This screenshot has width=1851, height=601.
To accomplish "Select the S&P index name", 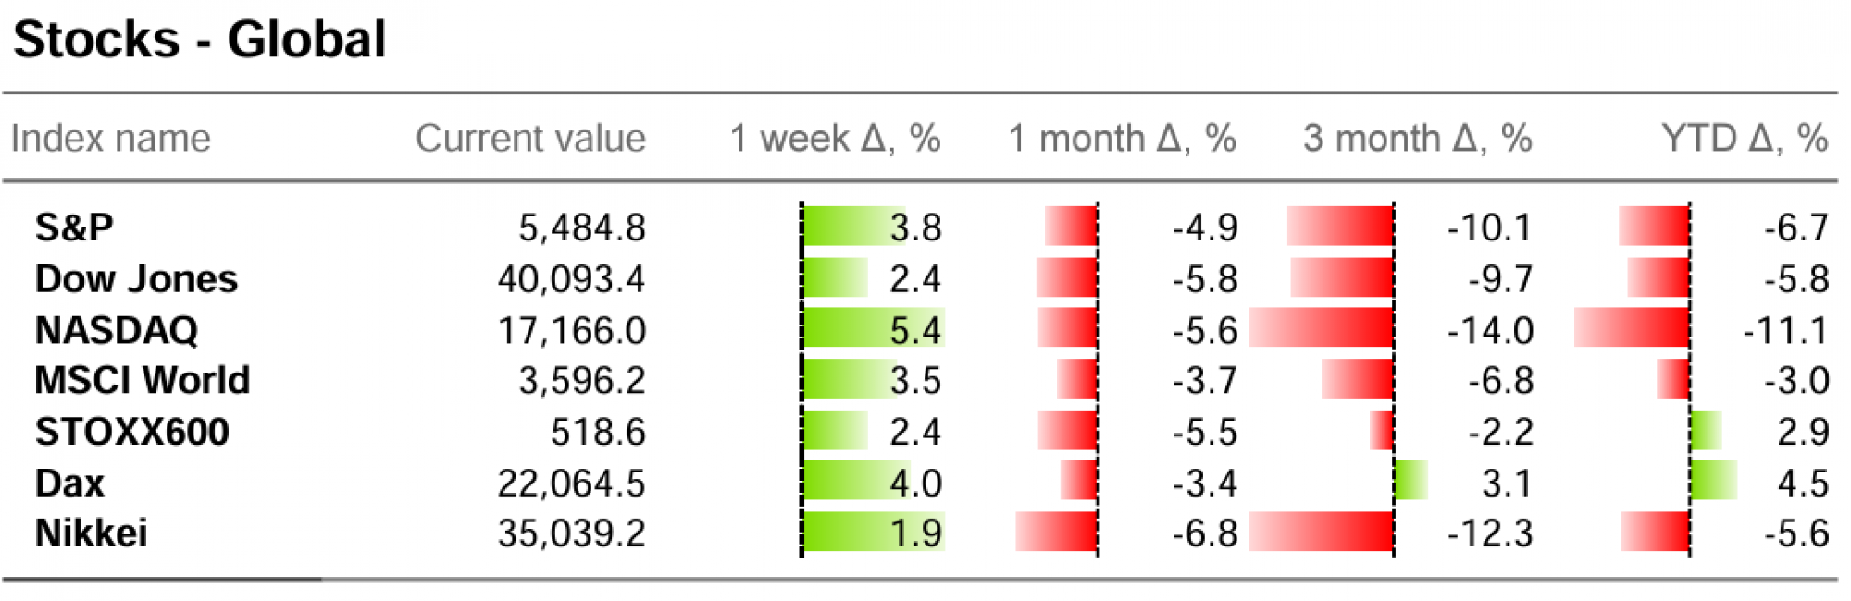I will tap(74, 227).
